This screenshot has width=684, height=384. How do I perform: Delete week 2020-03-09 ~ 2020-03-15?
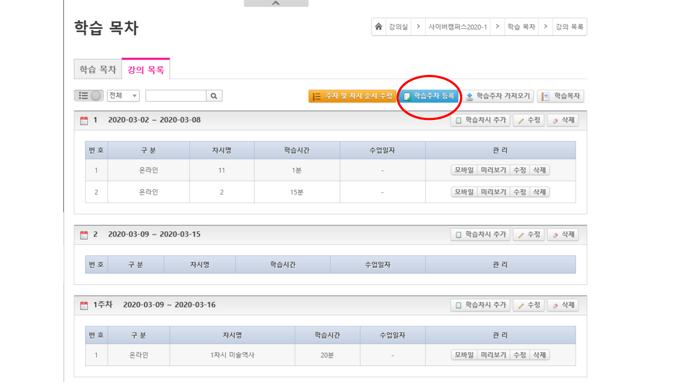point(563,235)
